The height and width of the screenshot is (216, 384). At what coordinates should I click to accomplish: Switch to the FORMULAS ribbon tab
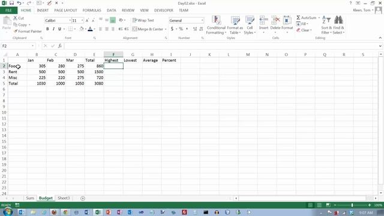[92, 10]
